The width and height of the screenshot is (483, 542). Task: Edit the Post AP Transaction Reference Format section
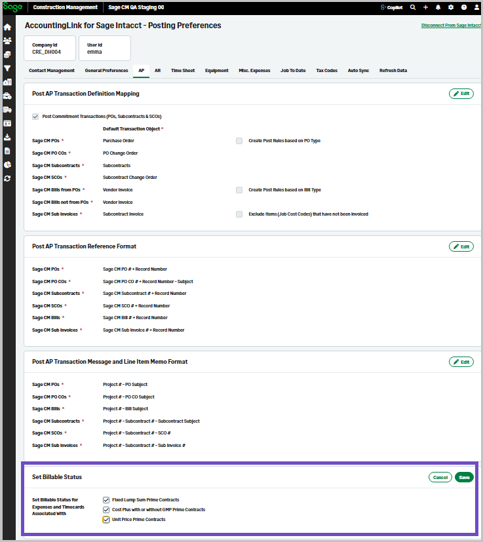[461, 246]
